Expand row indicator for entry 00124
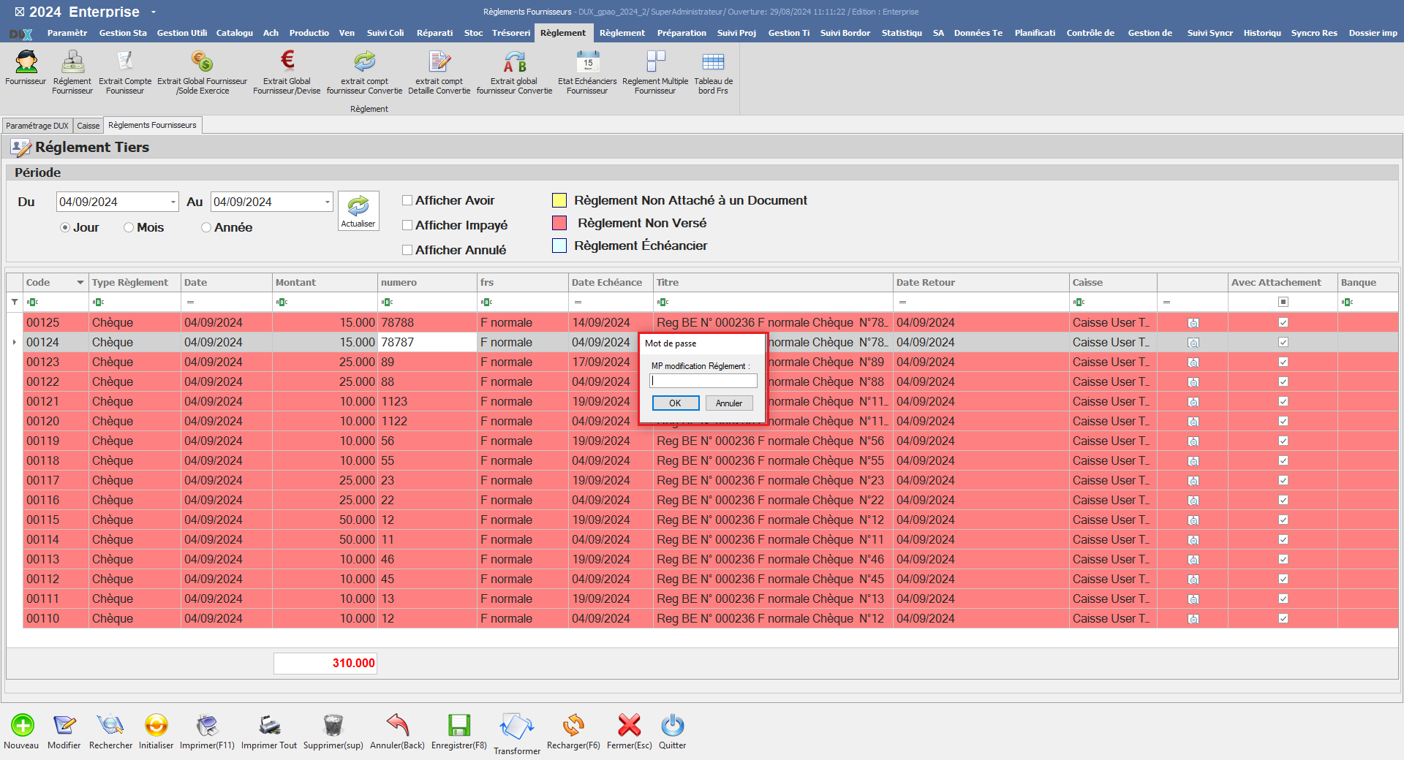The height and width of the screenshot is (760, 1404). 15,342
